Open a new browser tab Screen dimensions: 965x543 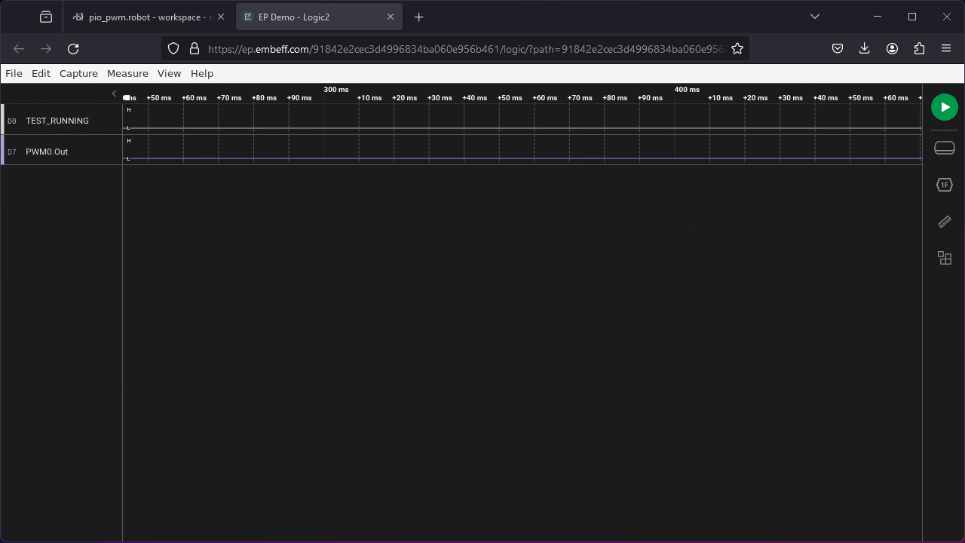click(419, 17)
